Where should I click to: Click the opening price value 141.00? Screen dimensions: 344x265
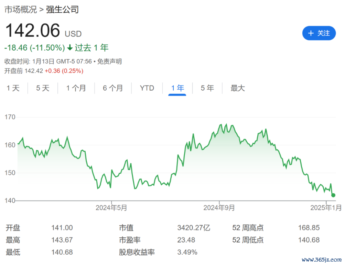click(62, 228)
